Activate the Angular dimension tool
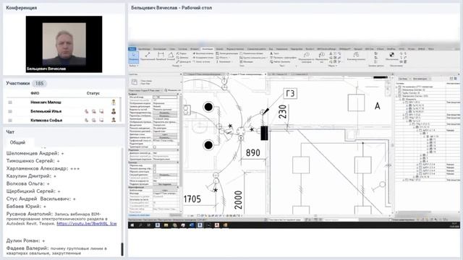Viewport: 463px width, 260px height. coord(171,56)
